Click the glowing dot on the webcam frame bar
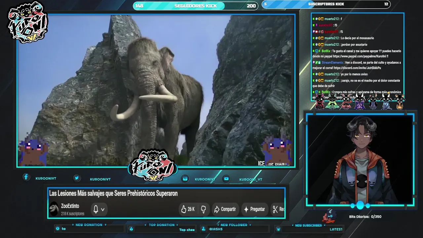Viewport: 423px width, 238px height. click(x=360, y=206)
